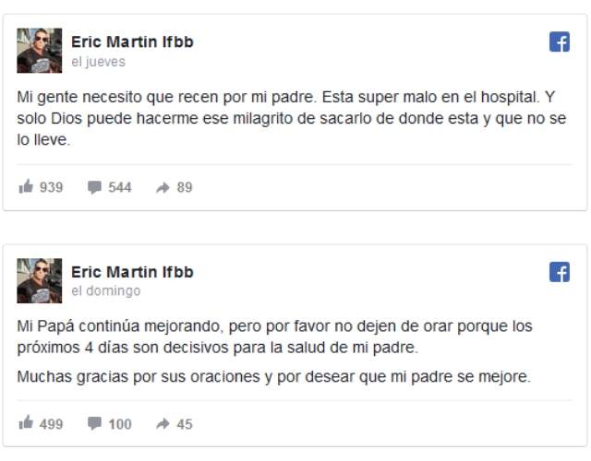Click the post text about 'Mi gente necesito que recen'

tap(292, 118)
